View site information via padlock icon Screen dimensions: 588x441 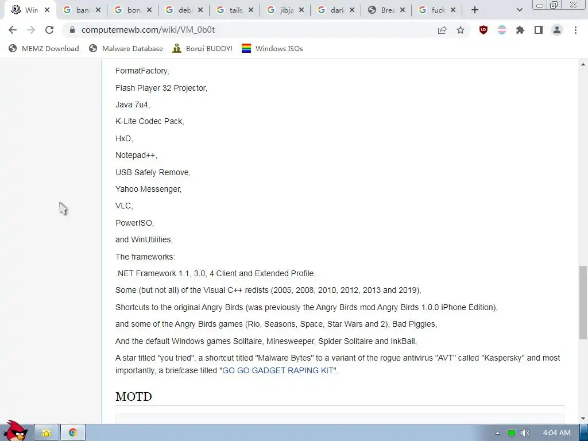tap(72, 30)
